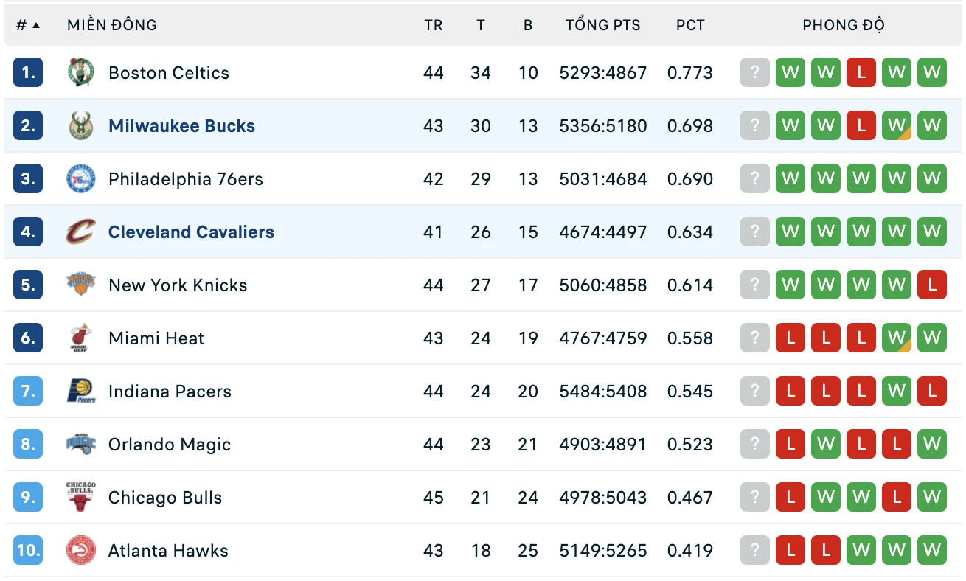Select the Indiana Pacers logo
This screenshot has height=581, width=966.
pos(81,392)
